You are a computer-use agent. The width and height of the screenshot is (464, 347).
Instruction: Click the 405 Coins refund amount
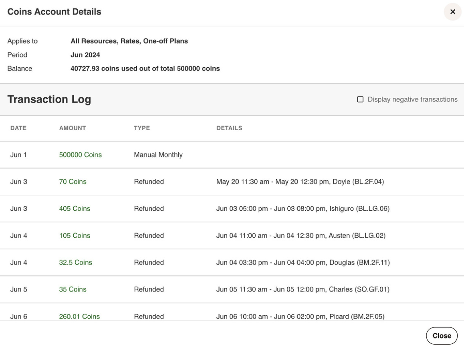(75, 208)
